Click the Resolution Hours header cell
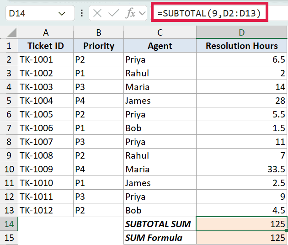 point(242,46)
